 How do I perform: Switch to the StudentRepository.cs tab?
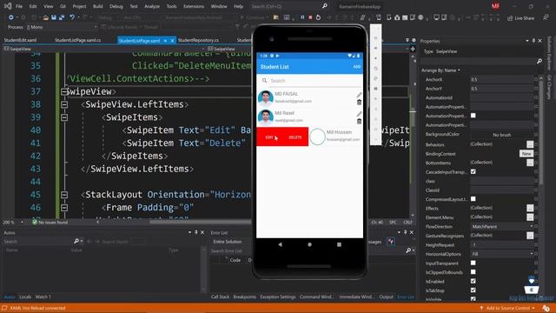pyautogui.click(x=198, y=40)
